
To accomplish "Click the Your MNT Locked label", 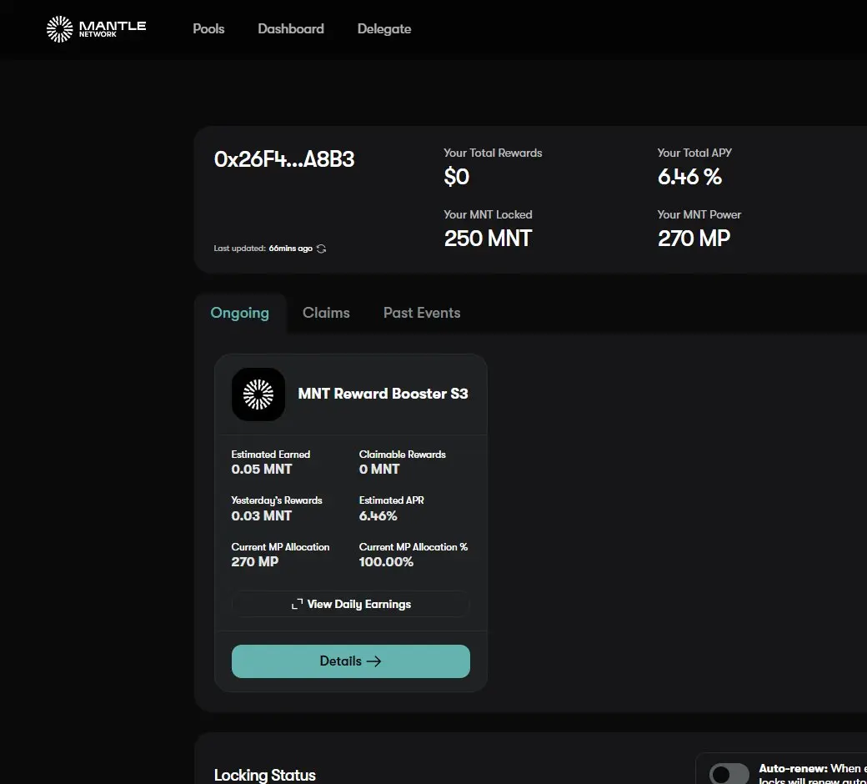I will 488,214.
